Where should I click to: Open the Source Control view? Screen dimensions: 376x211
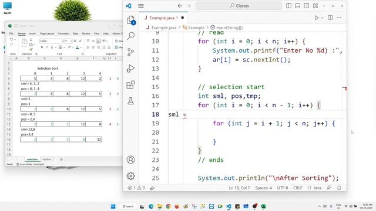[x=130, y=52]
